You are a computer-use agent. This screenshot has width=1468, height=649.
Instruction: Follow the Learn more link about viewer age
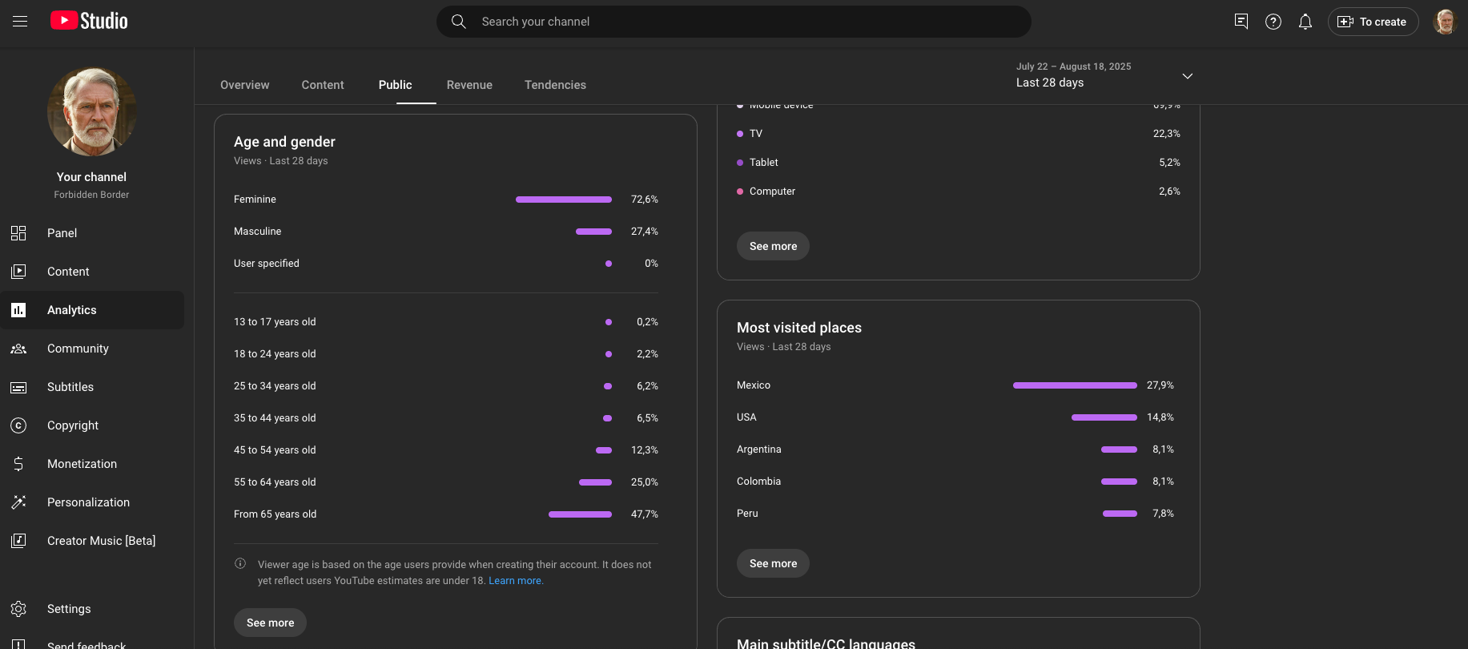516,581
